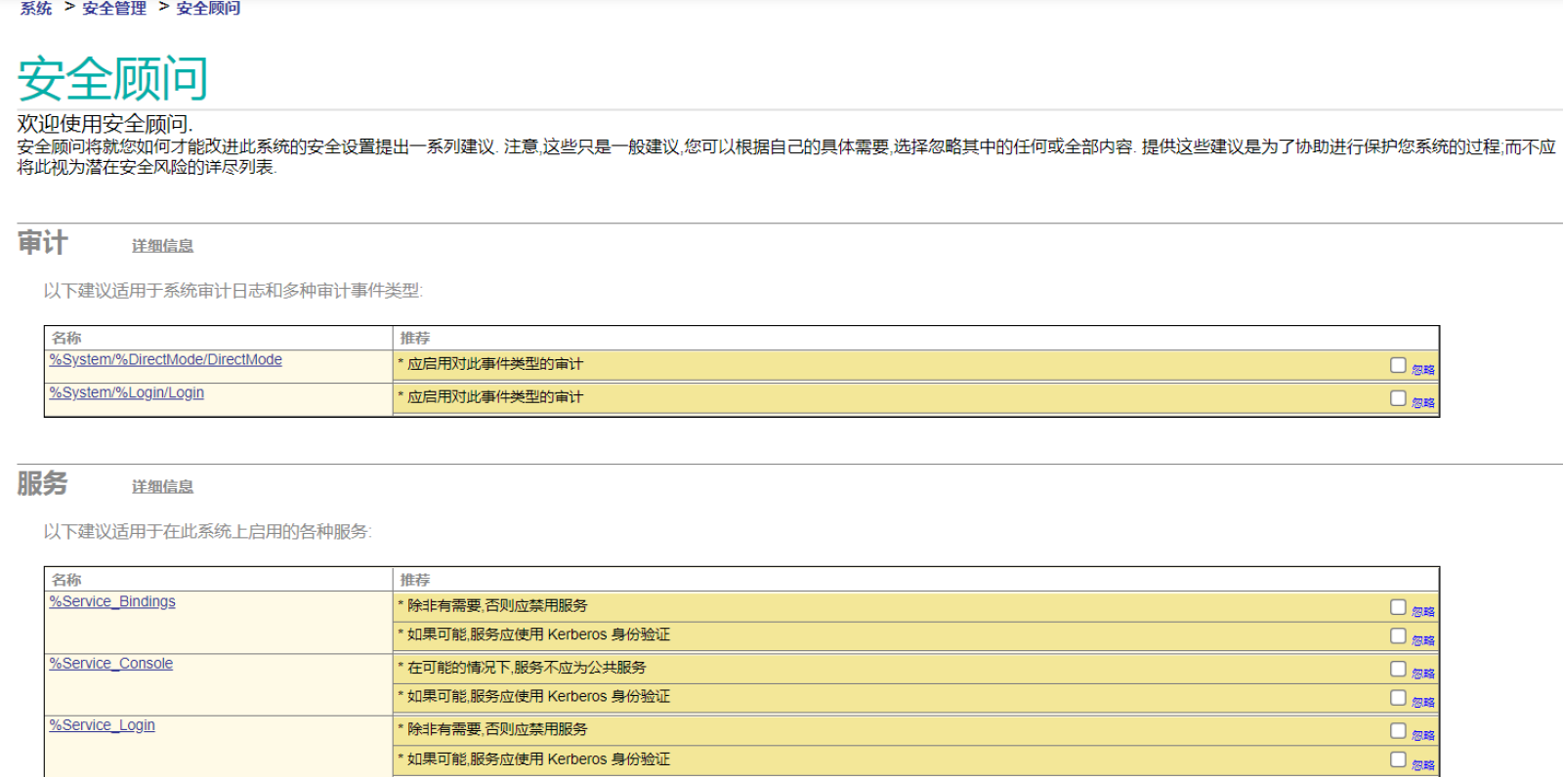The height and width of the screenshot is (777, 1563).
Task: Tick 忽略 for %Service_Login disable-service recommendation
Action: (x=1398, y=731)
